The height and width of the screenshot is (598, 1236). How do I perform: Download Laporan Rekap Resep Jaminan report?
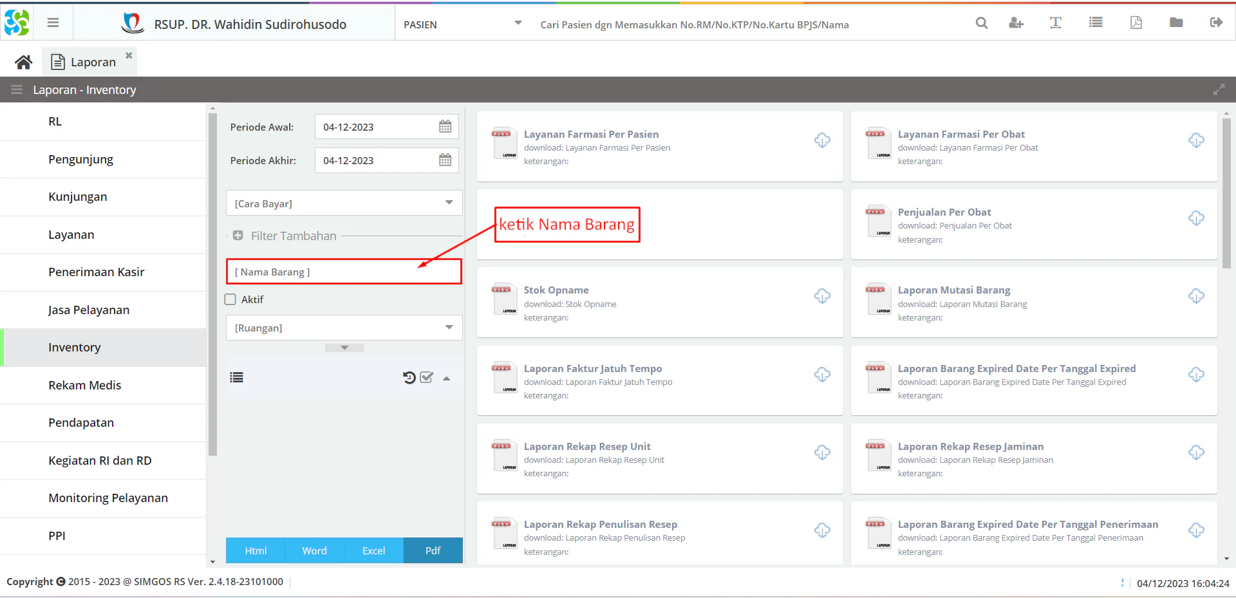click(1196, 453)
